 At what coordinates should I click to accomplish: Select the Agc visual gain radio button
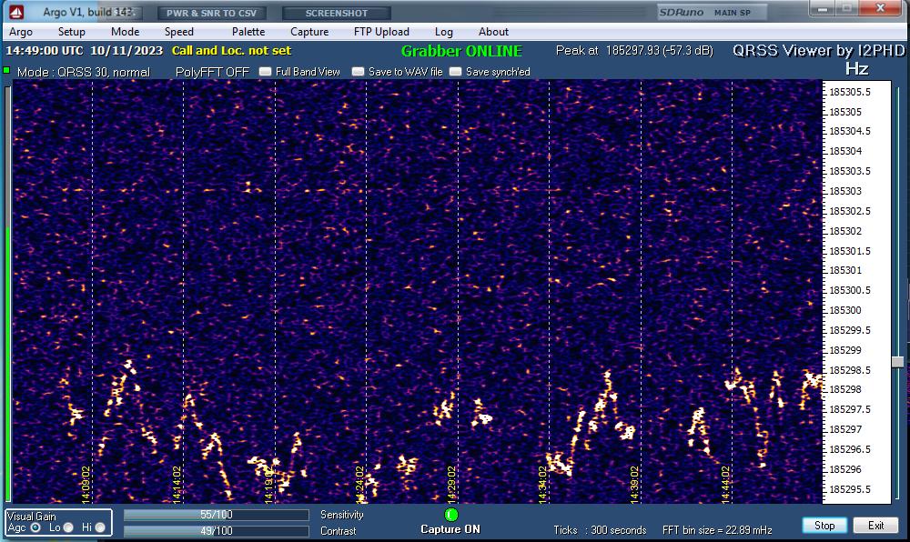pyautogui.click(x=35, y=527)
